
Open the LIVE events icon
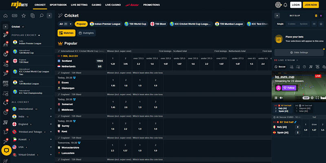click(15, 15)
